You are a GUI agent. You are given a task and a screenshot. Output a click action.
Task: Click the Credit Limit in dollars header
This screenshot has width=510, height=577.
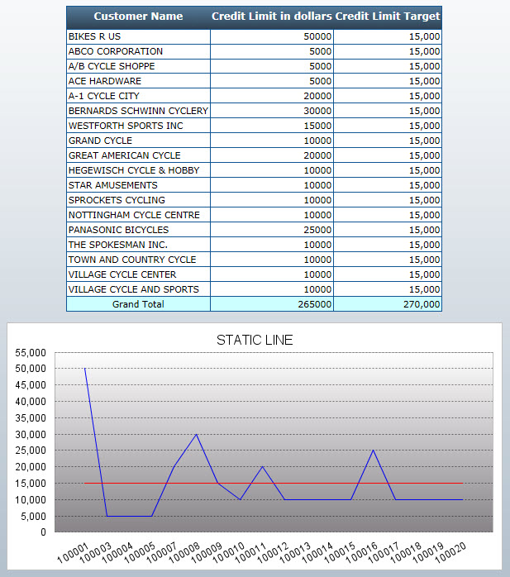pyautogui.click(x=272, y=17)
